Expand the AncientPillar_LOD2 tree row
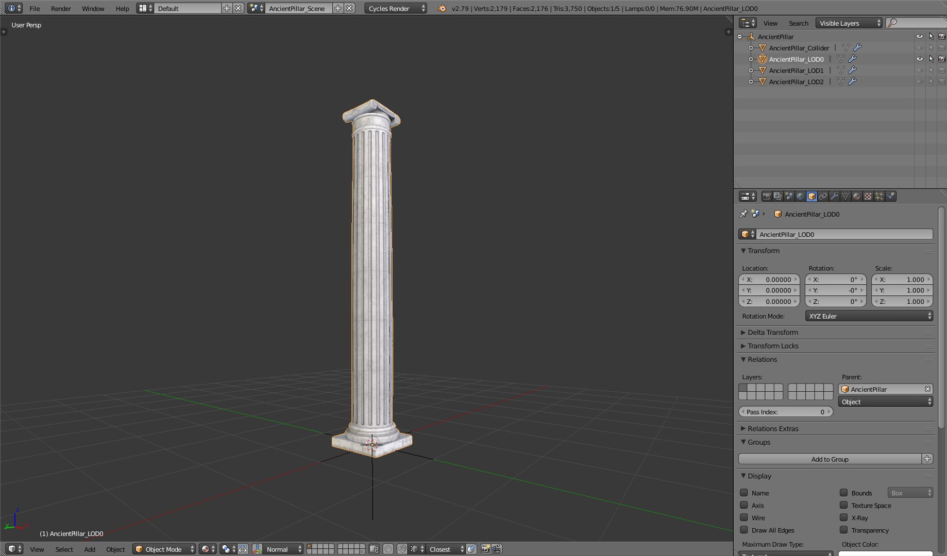 point(751,81)
